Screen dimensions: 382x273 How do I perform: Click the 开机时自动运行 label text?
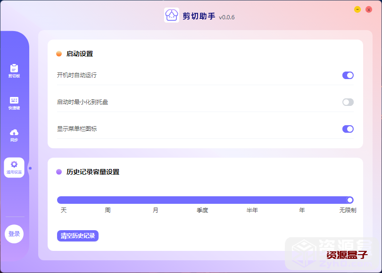pos(77,75)
